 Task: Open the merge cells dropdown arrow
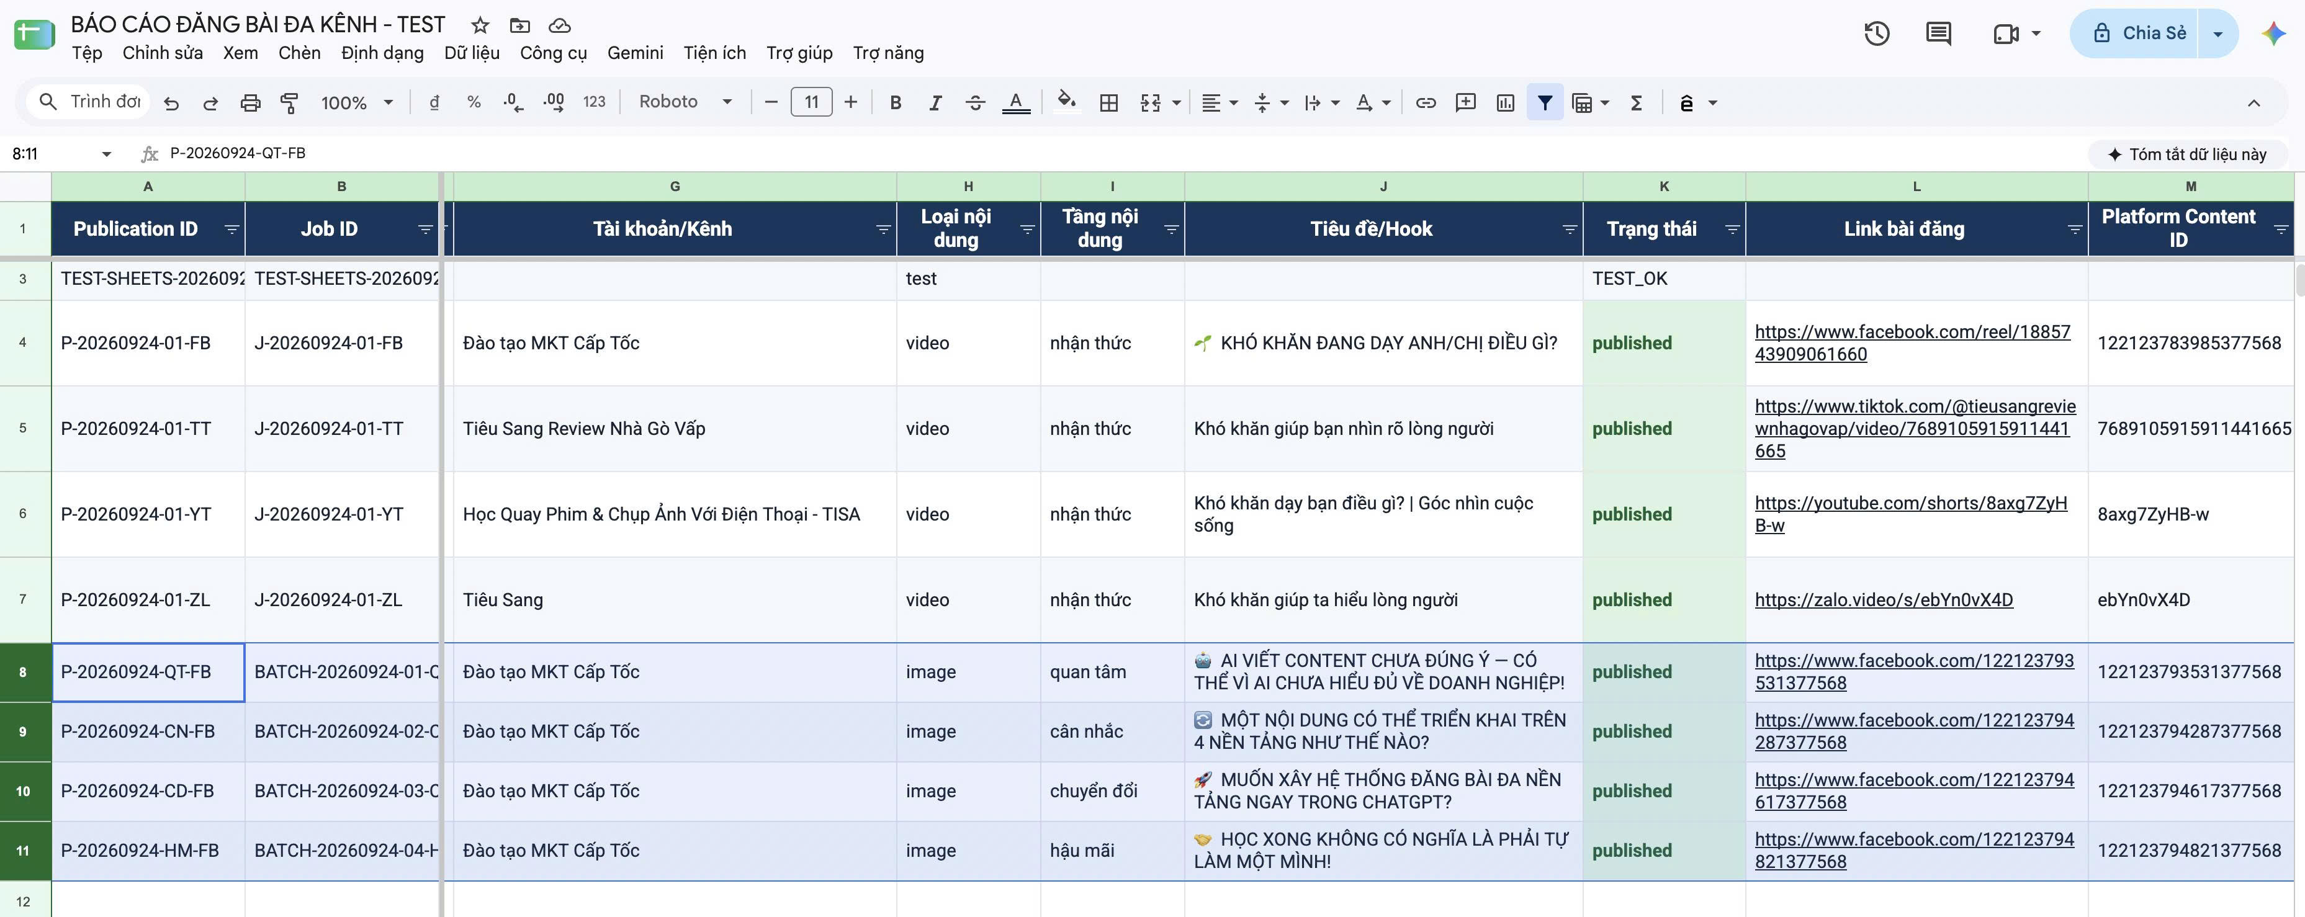[x=1177, y=103]
